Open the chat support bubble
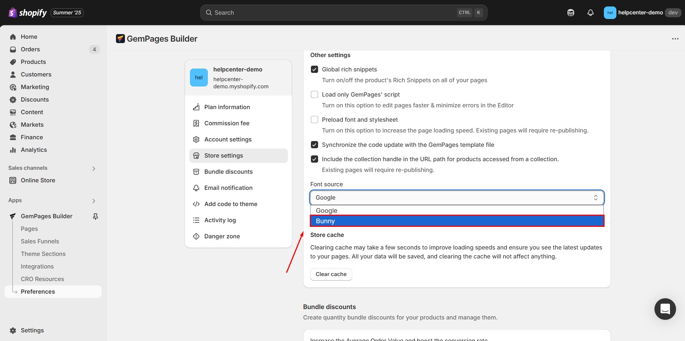 [665, 309]
